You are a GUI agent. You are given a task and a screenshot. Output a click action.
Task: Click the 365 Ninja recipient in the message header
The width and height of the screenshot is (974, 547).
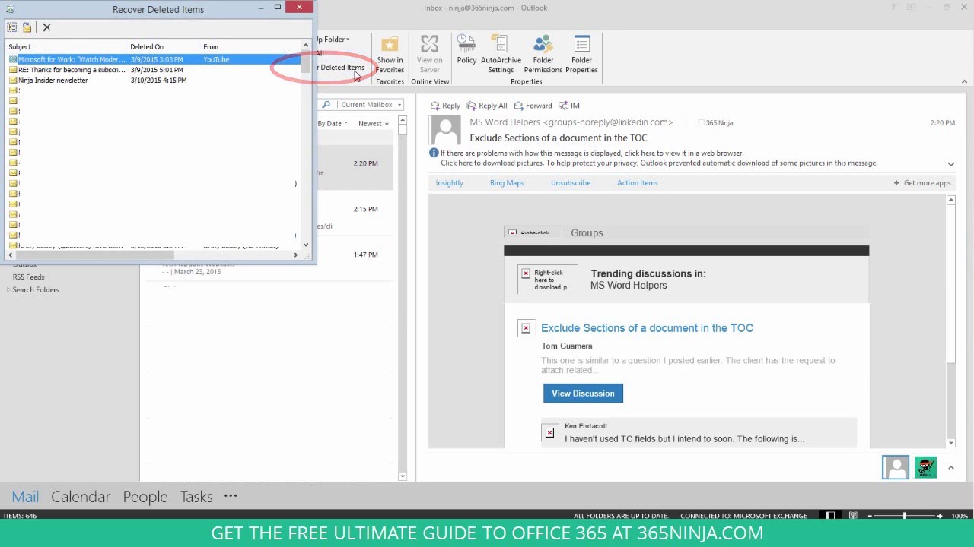pos(719,123)
